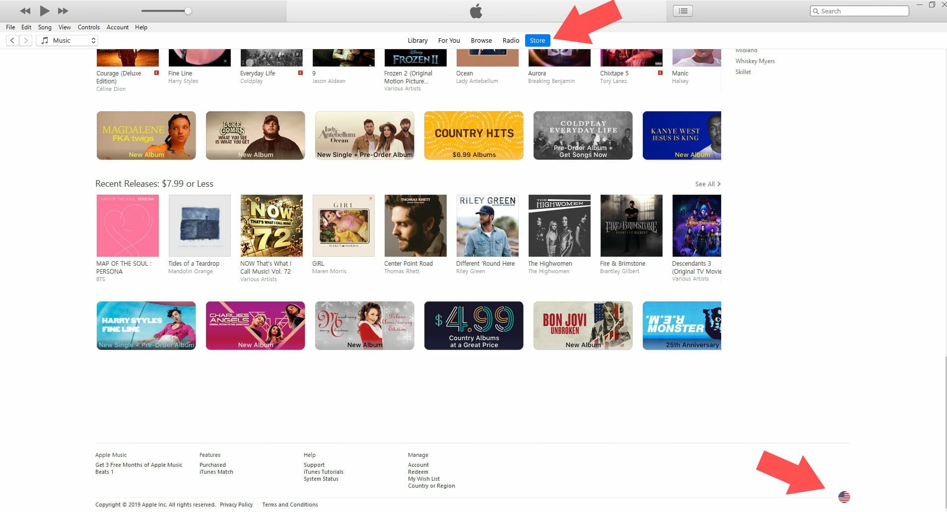The height and width of the screenshot is (512, 947).
Task: Open the My Wish List link
Action: (423, 479)
